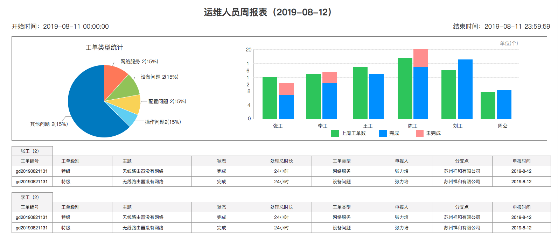Click 状态 header in 张工 table
Viewport: 558px width, 235px height.
tap(222, 161)
